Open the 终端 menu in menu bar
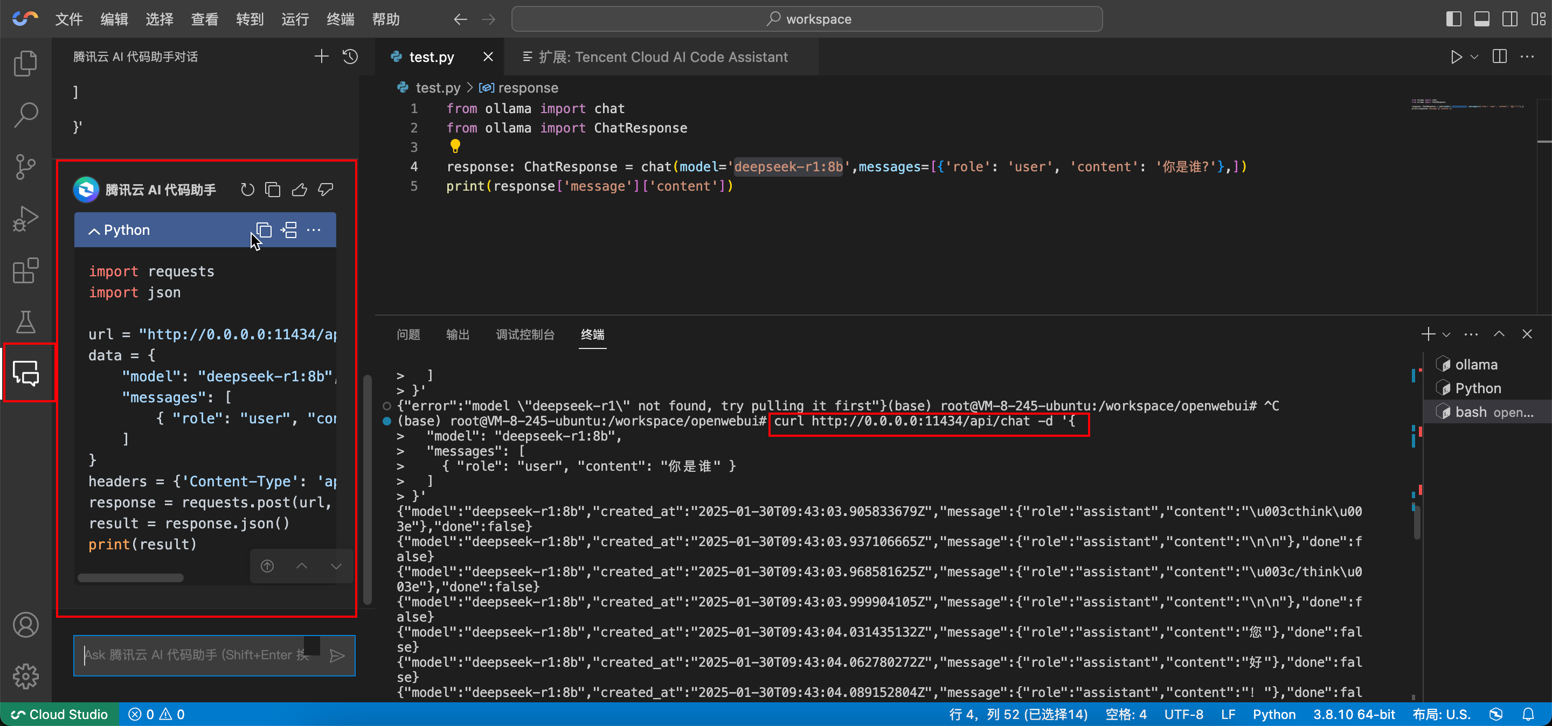The image size is (1552, 726). 341,19
